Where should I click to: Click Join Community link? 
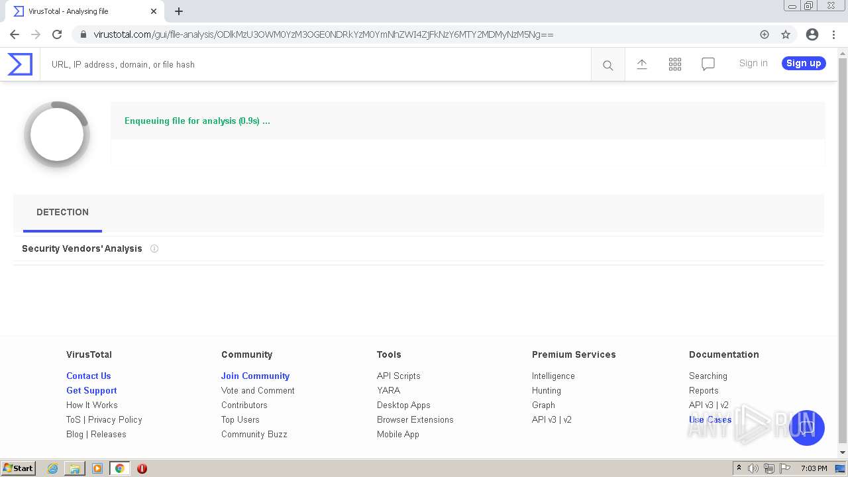tap(255, 376)
